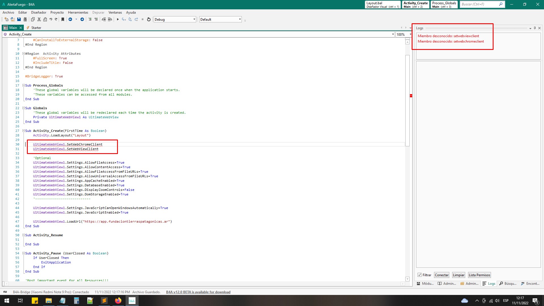Viewport: 544px width, 306px height.
Task: Open the Default build configuration dropdown
Action: [x=240, y=19]
